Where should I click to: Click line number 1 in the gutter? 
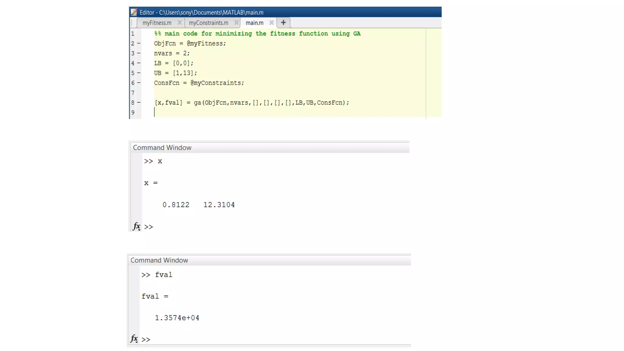point(133,34)
